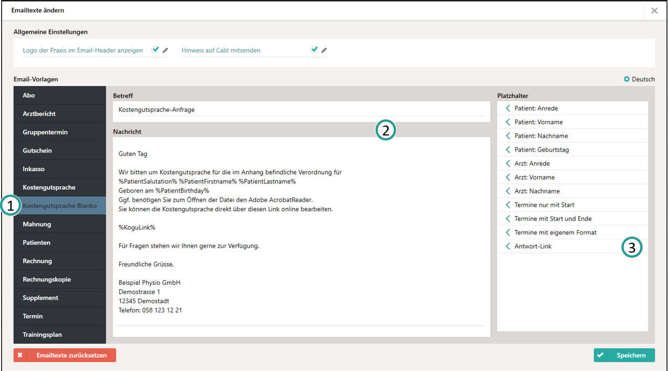Image resolution: width=668 pixels, height=371 pixels.
Task: Click Antwort-Link placeholder text
Action: pos(533,247)
